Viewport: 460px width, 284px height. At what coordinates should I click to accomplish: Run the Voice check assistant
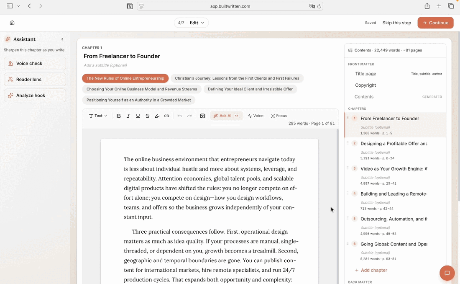[x=35, y=64]
